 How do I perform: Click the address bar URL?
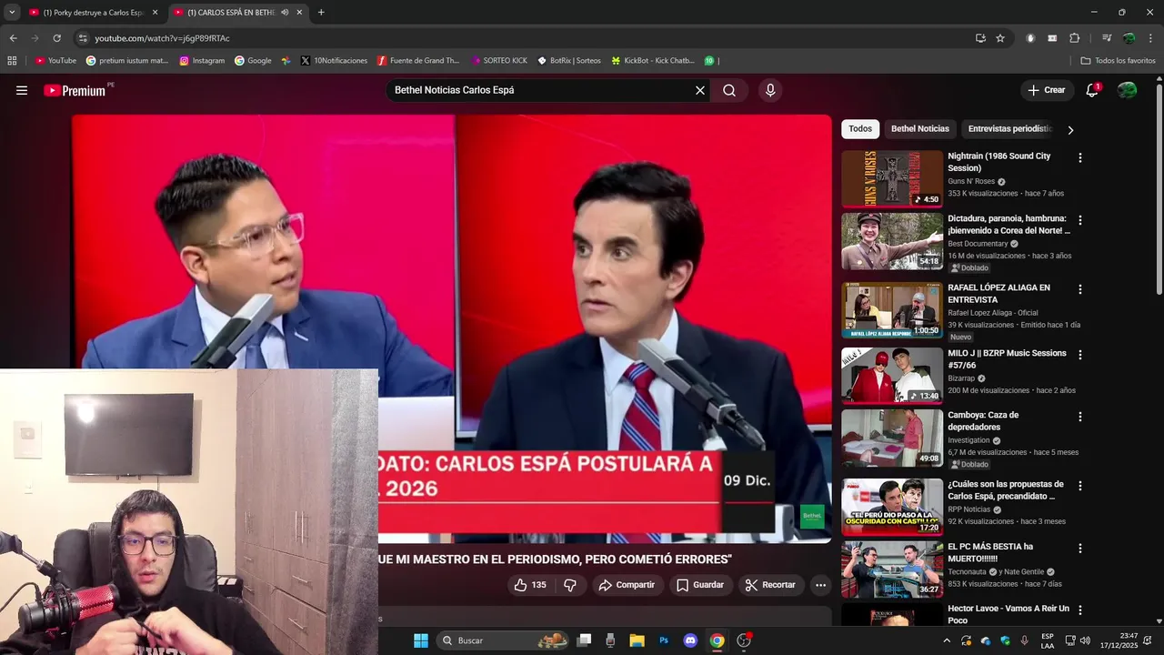(x=162, y=38)
